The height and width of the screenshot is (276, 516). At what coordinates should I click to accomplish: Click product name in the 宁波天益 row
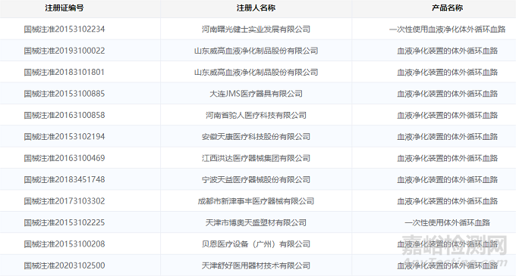(x=447, y=180)
